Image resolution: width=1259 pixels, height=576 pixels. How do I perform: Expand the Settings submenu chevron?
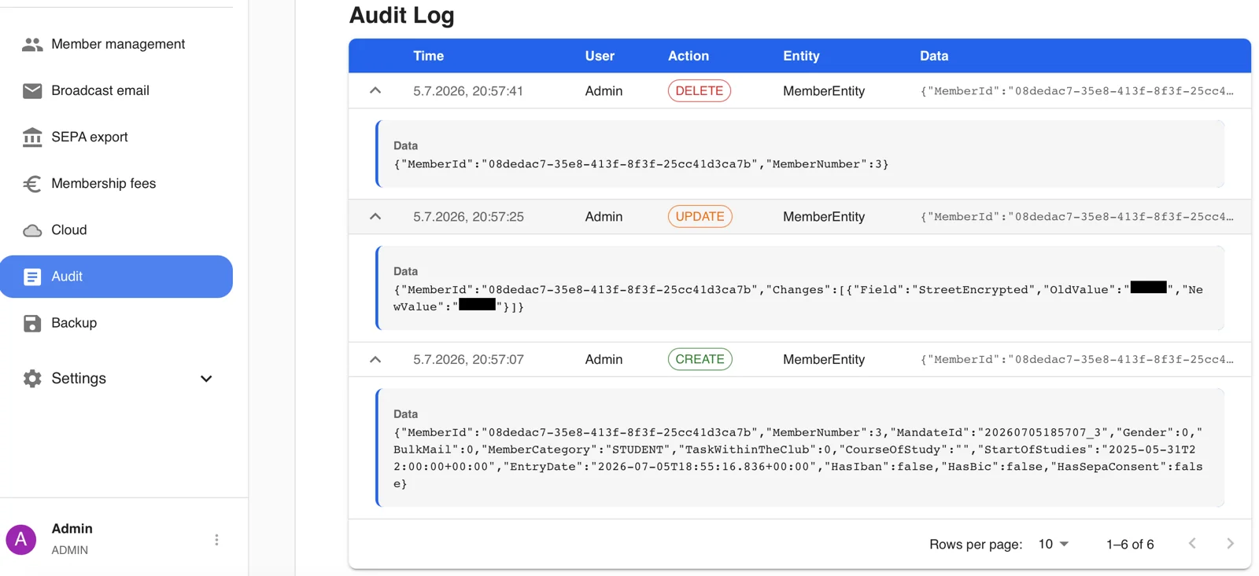coord(206,379)
